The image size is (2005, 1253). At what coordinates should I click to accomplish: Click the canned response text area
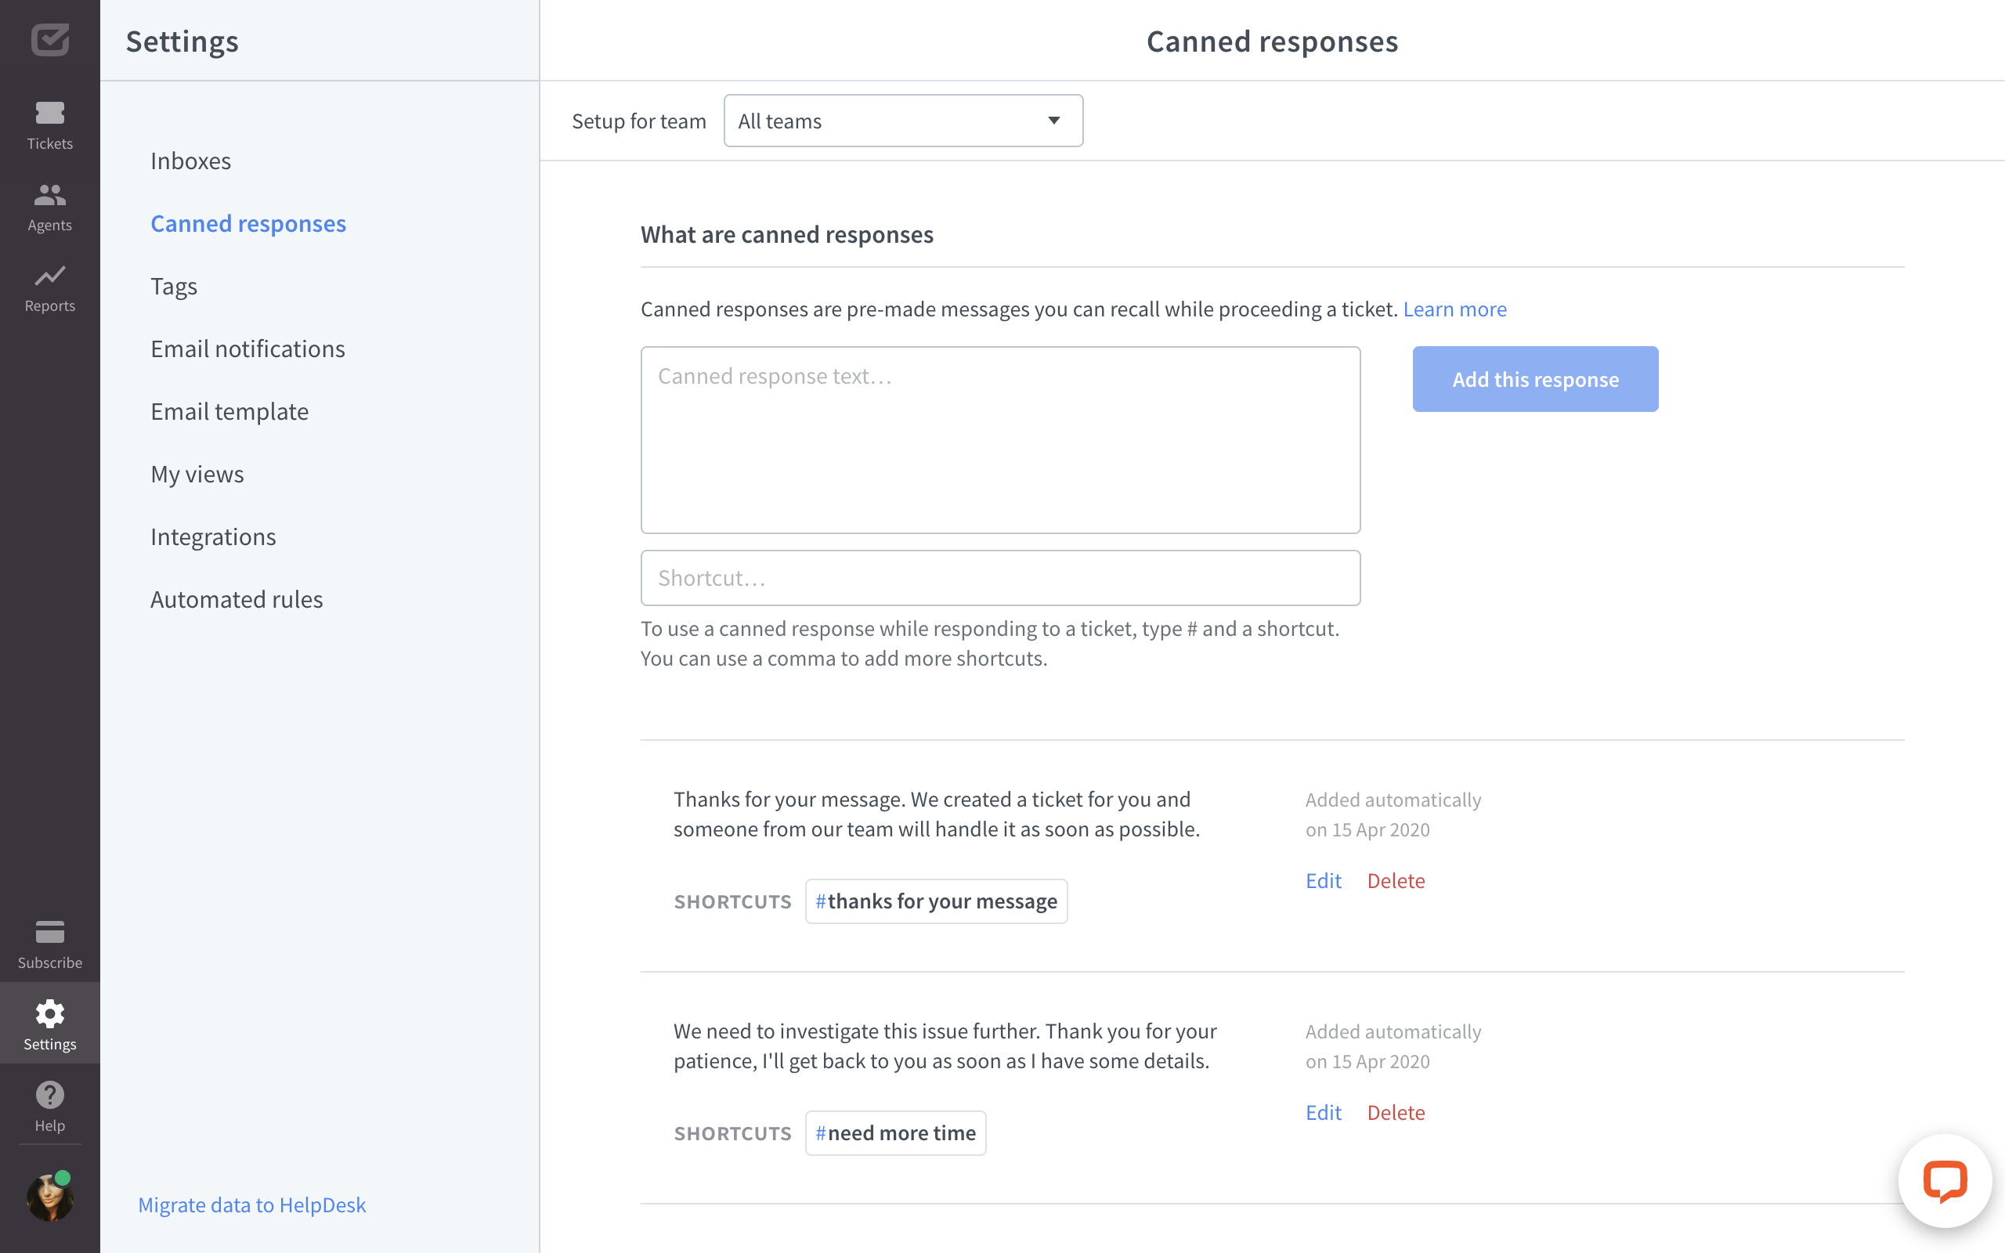[x=999, y=439]
